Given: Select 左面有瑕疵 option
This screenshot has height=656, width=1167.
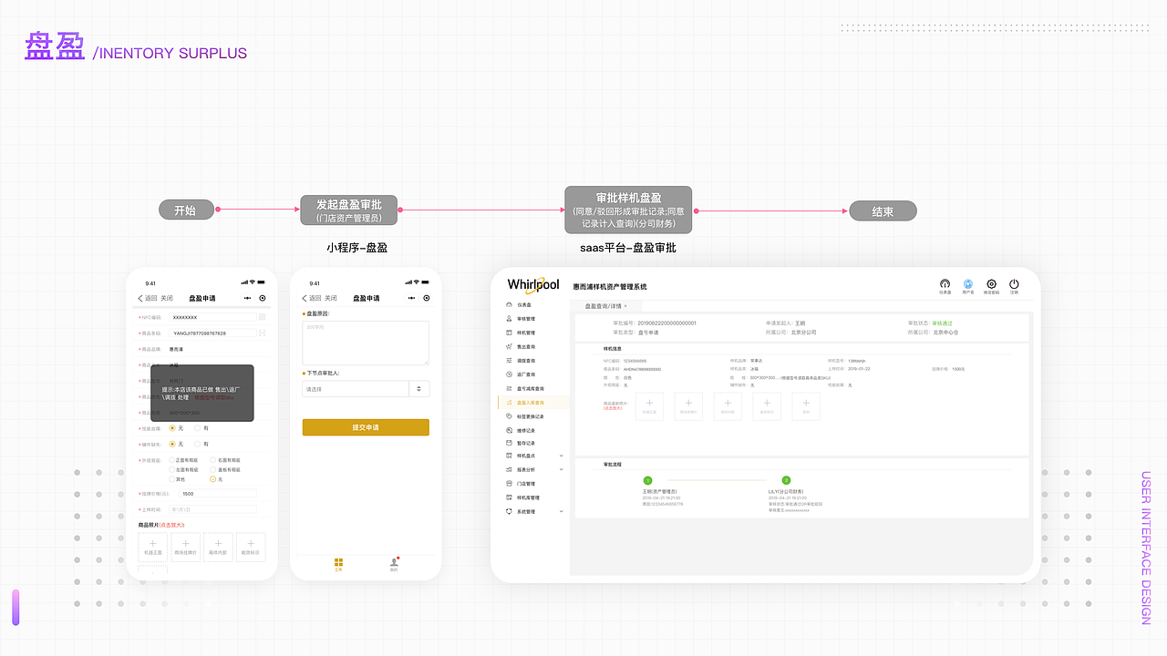Looking at the screenshot, I should click(184, 469).
